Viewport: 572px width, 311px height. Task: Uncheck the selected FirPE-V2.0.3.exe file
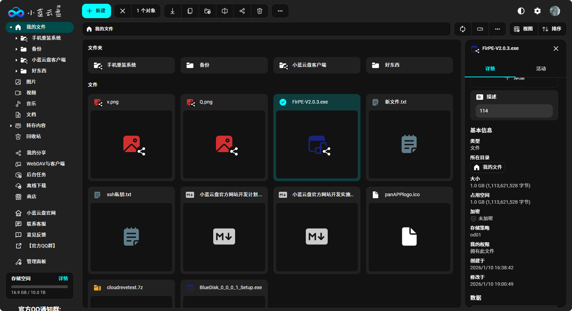tap(283, 102)
